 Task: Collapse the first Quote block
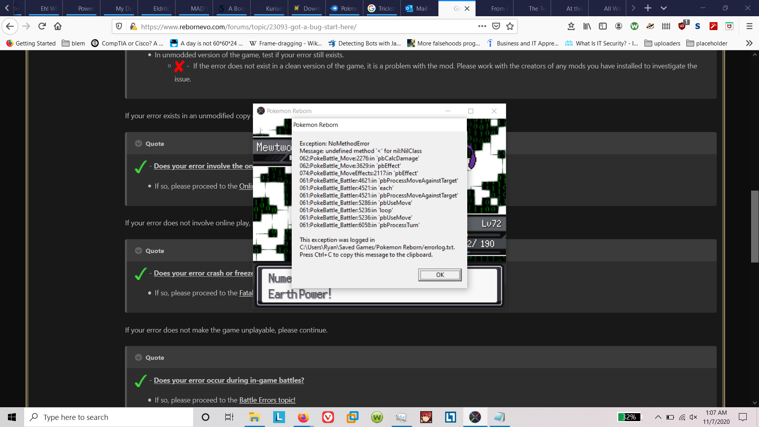(138, 144)
